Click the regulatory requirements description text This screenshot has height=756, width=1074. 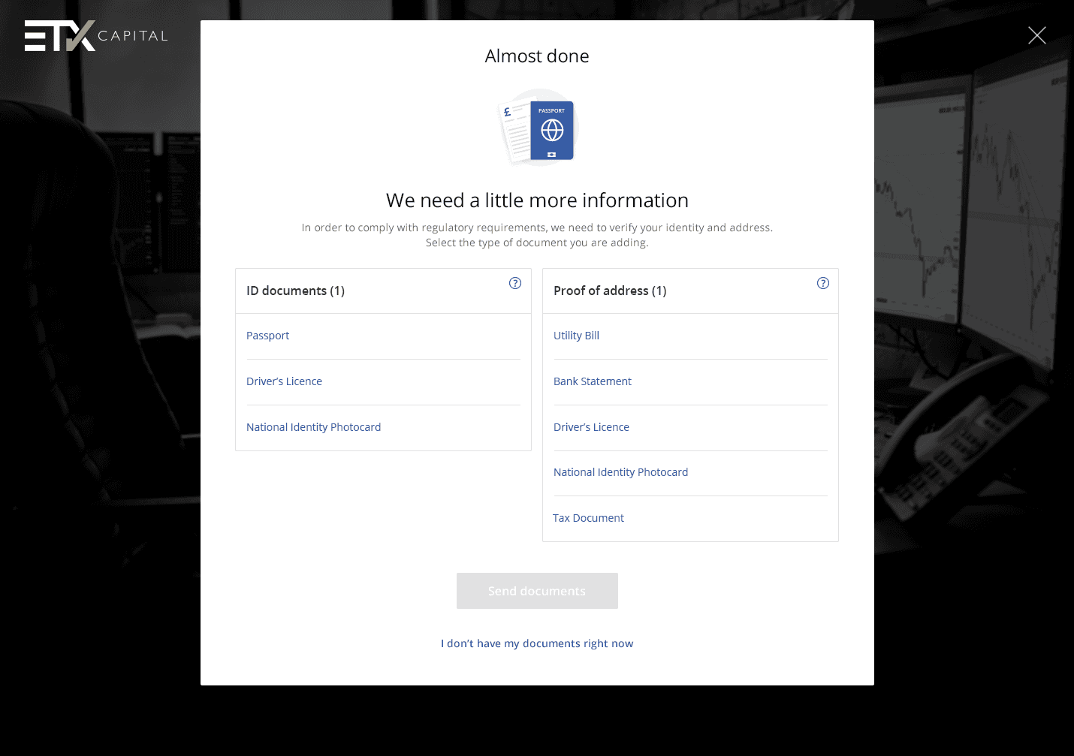(537, 235)
